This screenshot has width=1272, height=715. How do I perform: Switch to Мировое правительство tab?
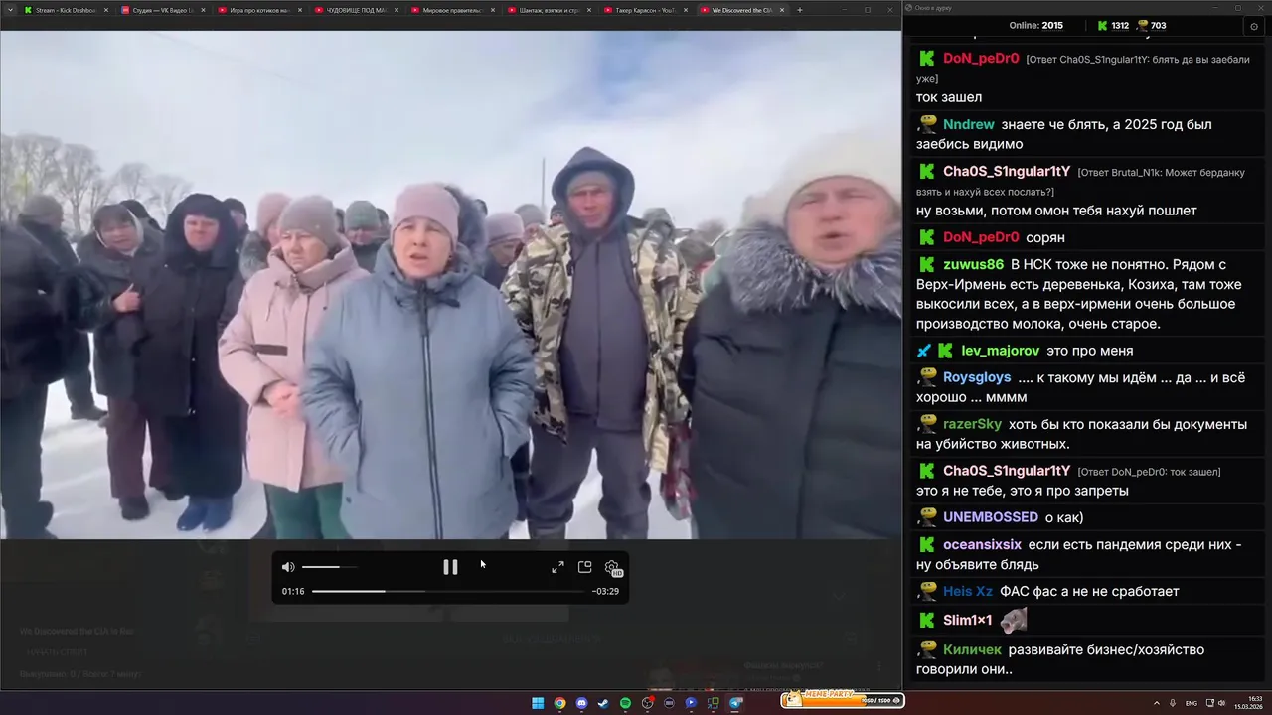pyautogui.click(x=451, y=10)
